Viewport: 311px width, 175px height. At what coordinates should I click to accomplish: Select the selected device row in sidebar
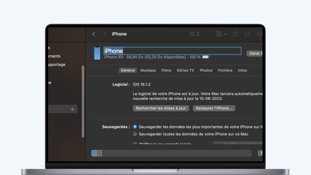pos(63,109)
